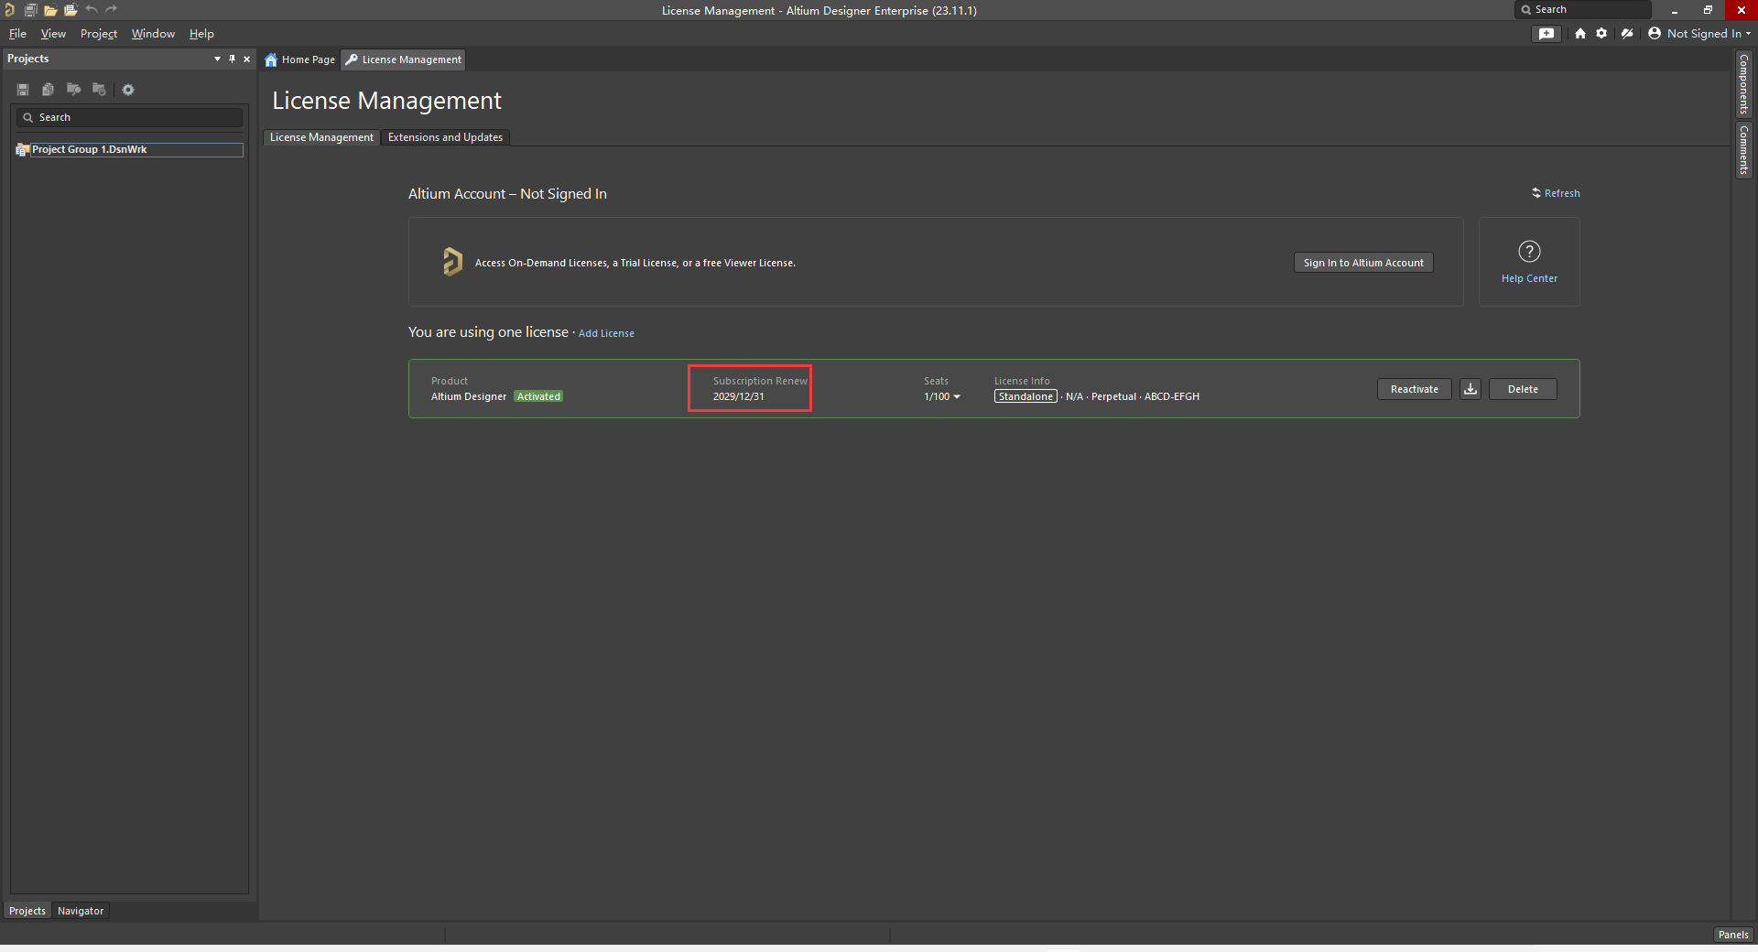Click the cloud disconnected status icon
Image resolution: width=1758 pixels, height=952 pixels.
(x=1627, y=34)
